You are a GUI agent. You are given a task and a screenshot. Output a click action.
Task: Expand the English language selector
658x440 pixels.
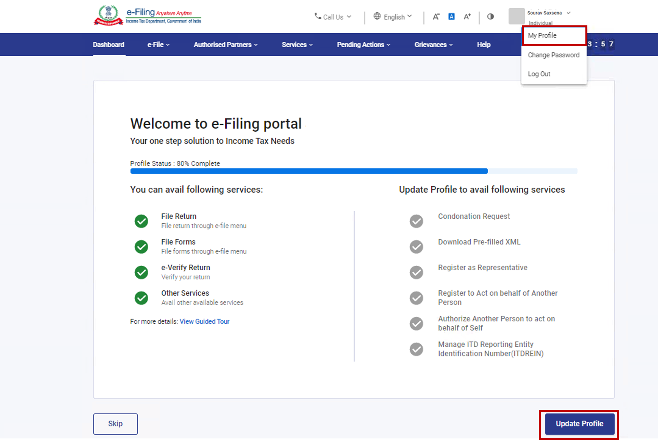(x=393, y=17)
